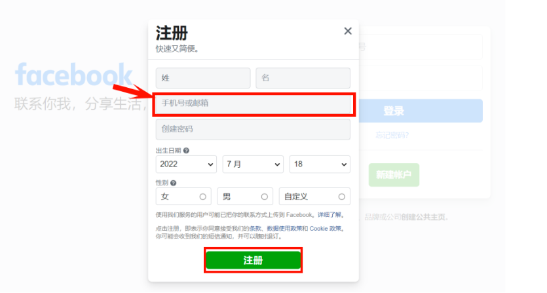Open the birth month dropdown showing 7月
The image size is (547, 293).
point(253,164)
